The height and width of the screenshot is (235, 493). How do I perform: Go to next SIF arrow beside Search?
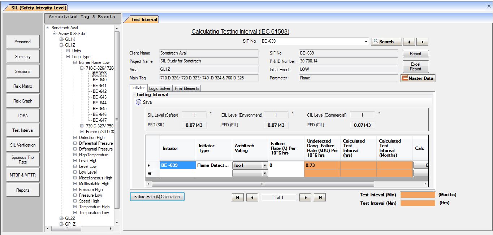pyautogui.click(x=422, y=42)
